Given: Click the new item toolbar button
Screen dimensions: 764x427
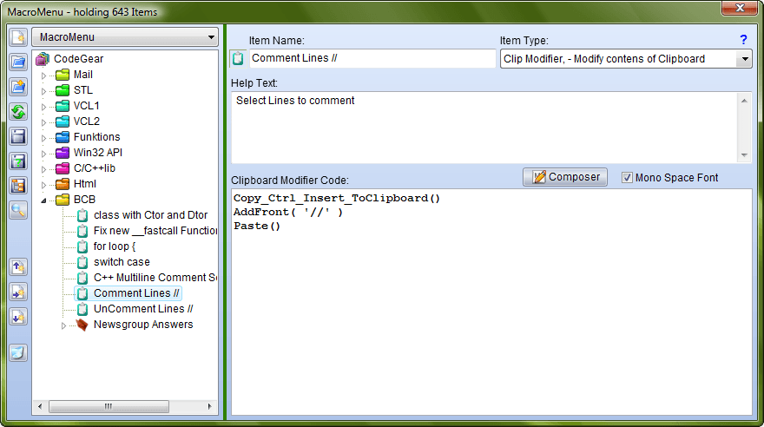Looking at the screenshot, I should pos(18,37).
